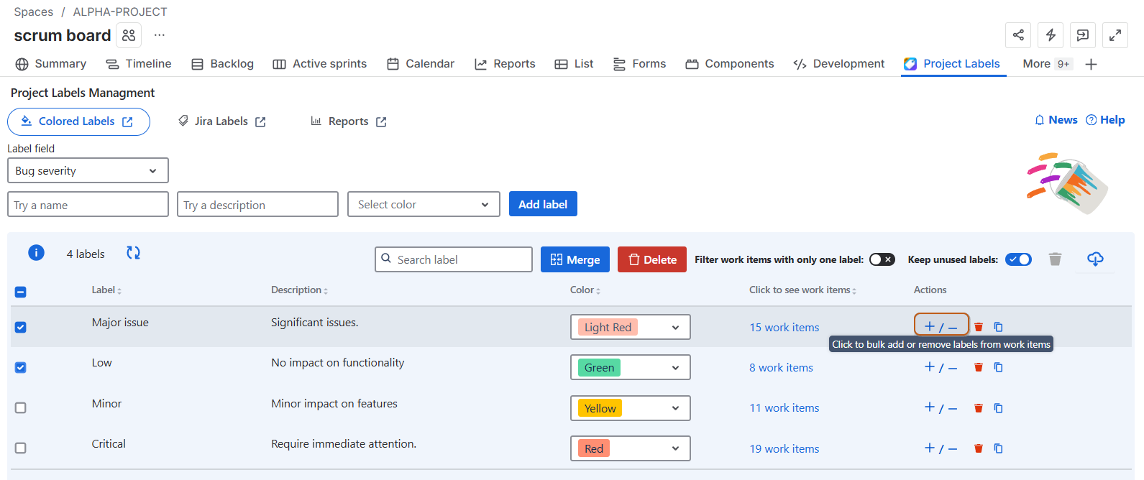The height and width of the screenshot is (480, 1144).
Task: Click the blue info icon
Action: pyautogui.click(x=36, y=253)
